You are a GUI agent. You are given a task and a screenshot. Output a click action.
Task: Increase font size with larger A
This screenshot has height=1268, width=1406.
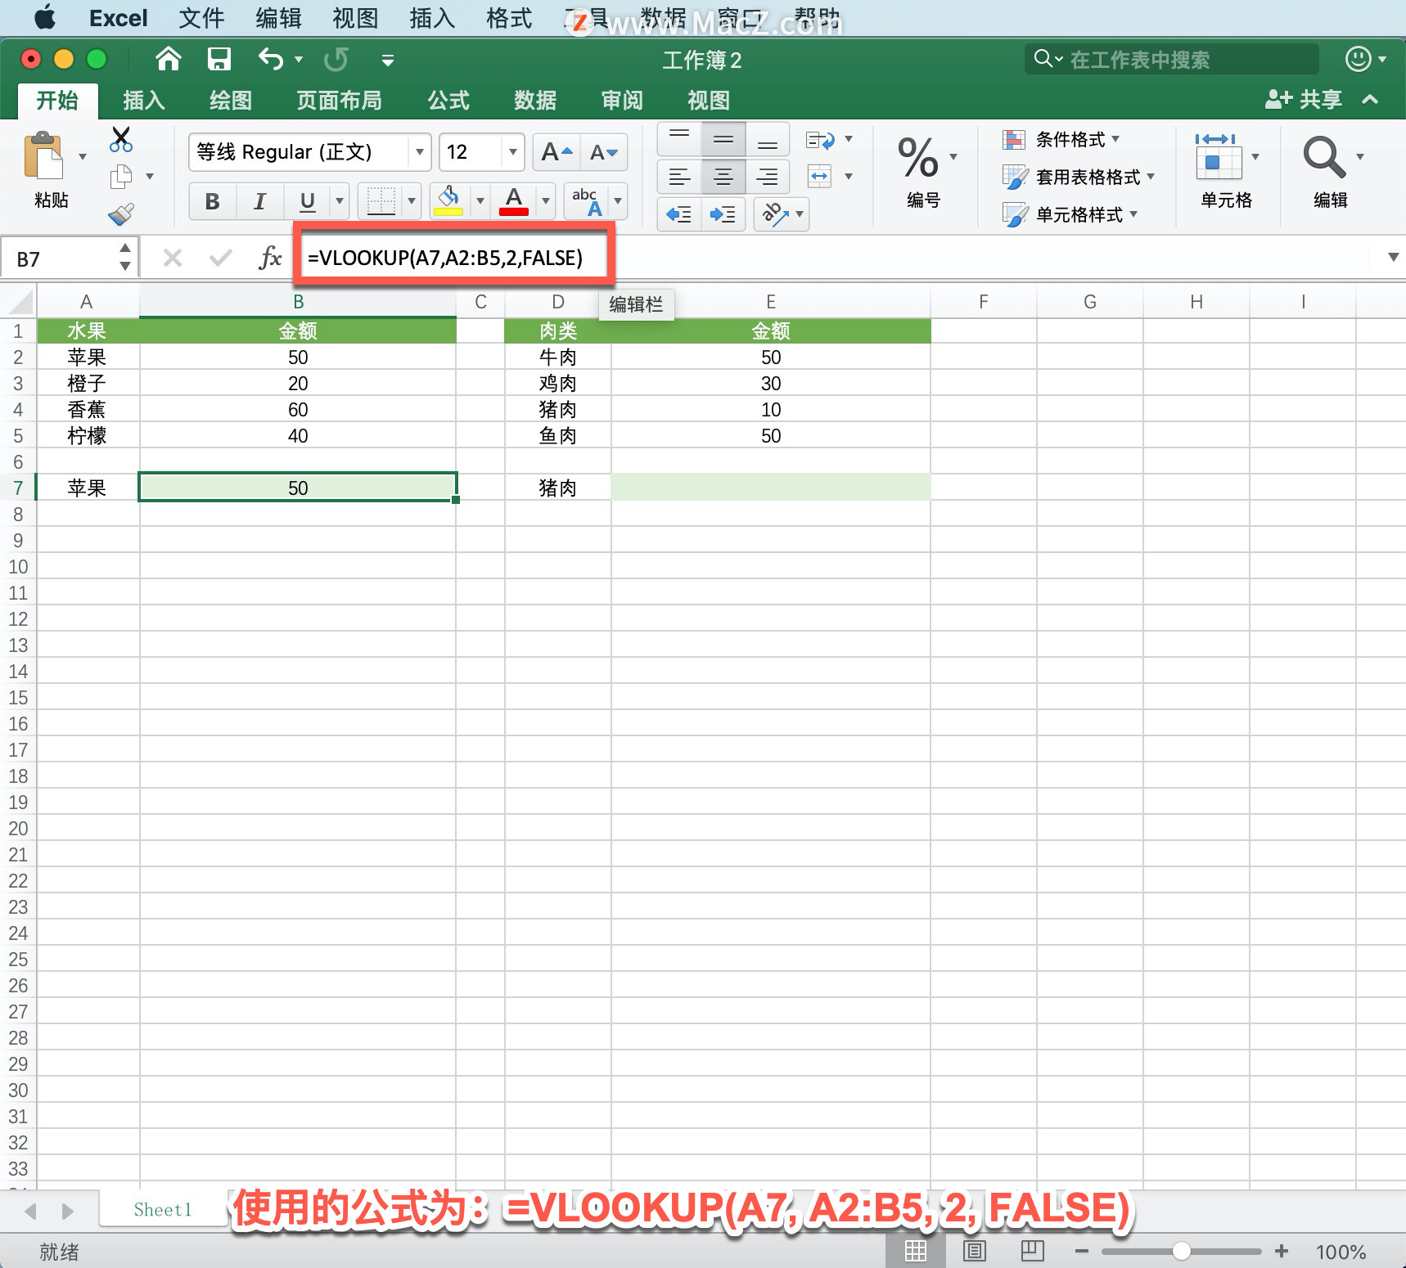point(557,152)
